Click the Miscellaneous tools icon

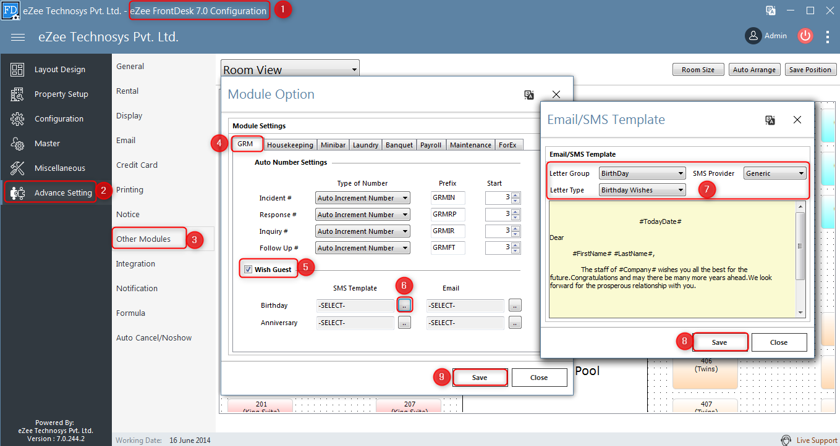(x=17, y=168)
